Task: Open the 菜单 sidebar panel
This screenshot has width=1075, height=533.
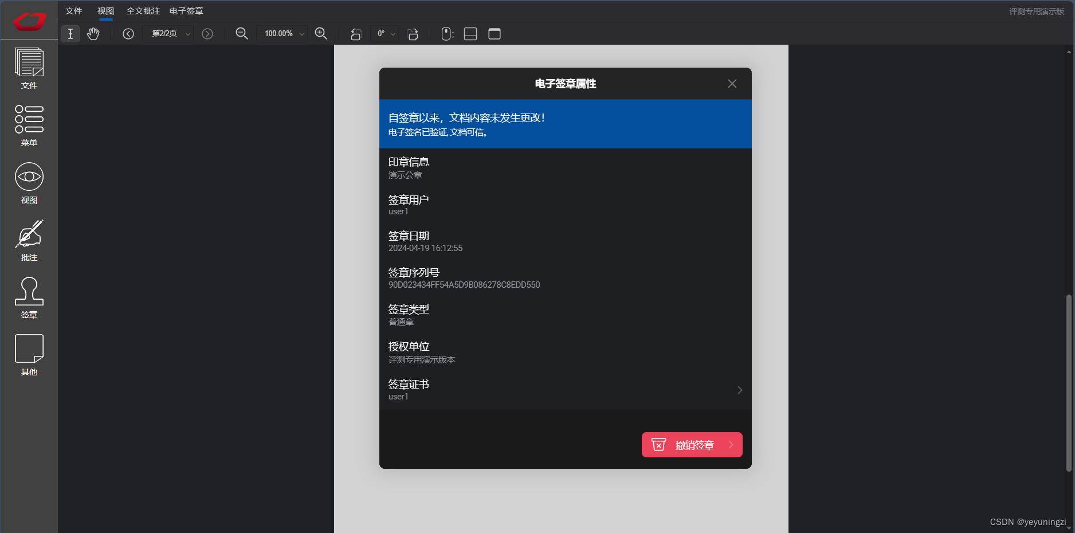Action: point(29,126)
